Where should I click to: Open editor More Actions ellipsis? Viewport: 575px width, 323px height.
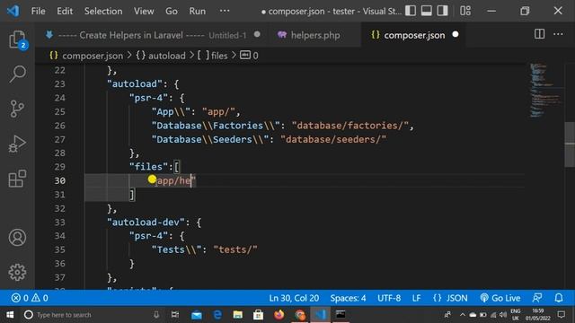[558, 34]
